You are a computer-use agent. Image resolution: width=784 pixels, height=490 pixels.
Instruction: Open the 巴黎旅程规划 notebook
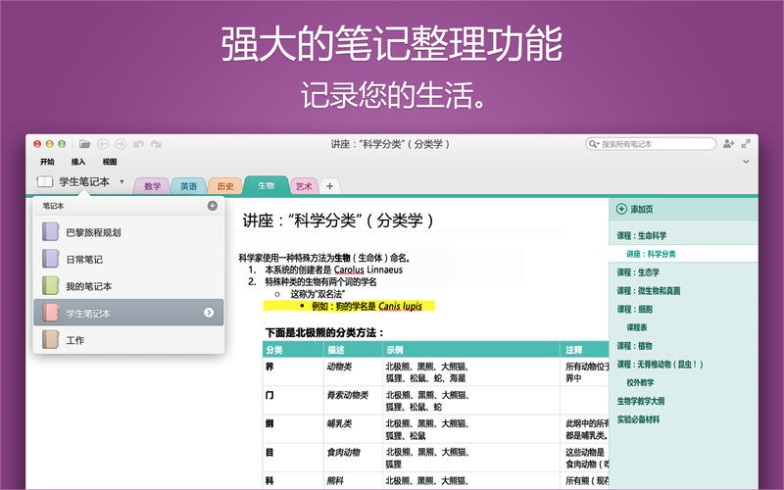pos(128,232)
